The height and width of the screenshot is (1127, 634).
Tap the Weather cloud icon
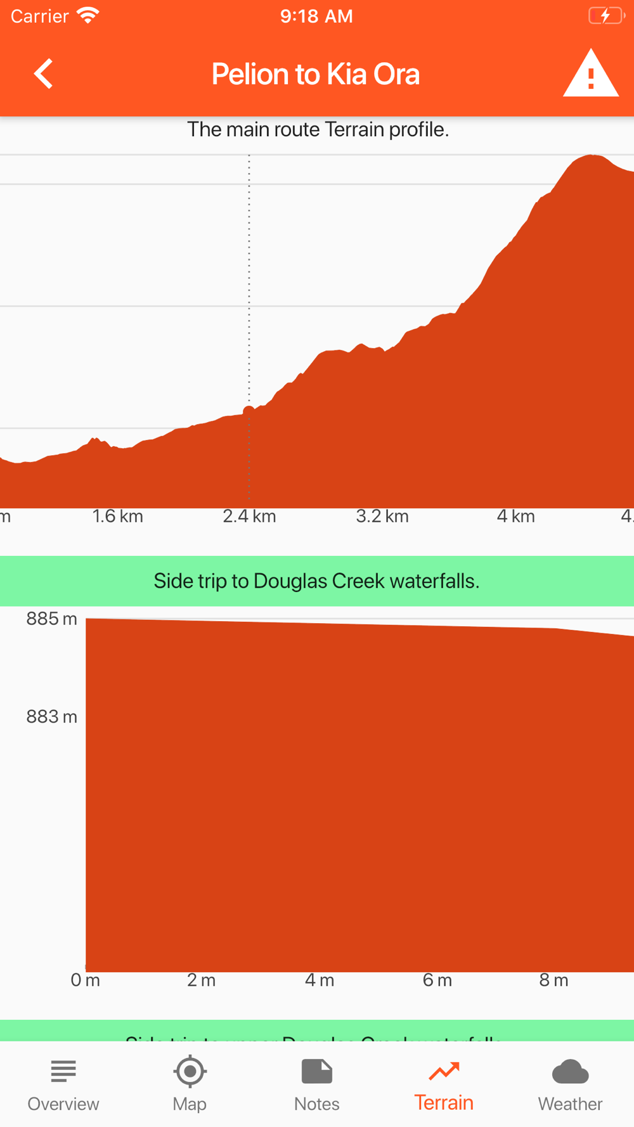[571, 1071]
